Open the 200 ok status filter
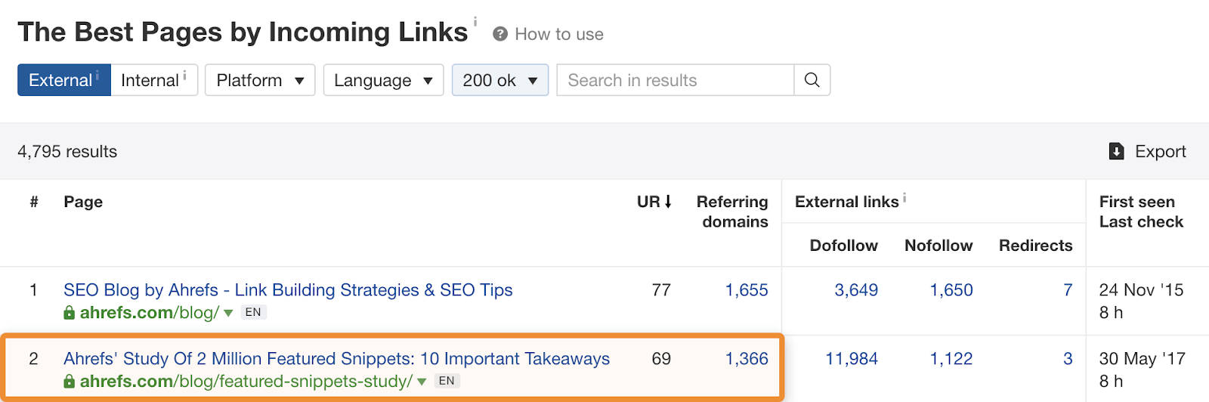This screenshot has height=402, width=1209. click(x=499, y=80)
